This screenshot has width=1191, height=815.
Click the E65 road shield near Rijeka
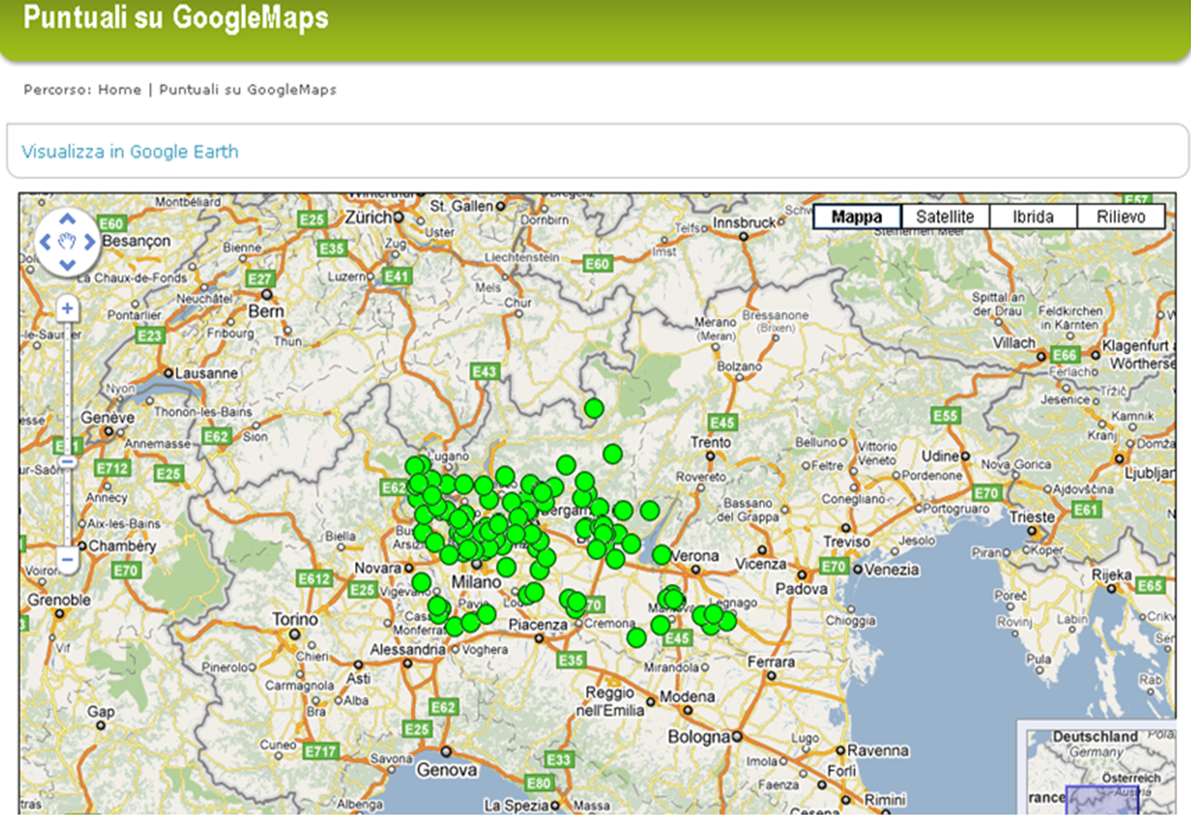click(1149, 585)
